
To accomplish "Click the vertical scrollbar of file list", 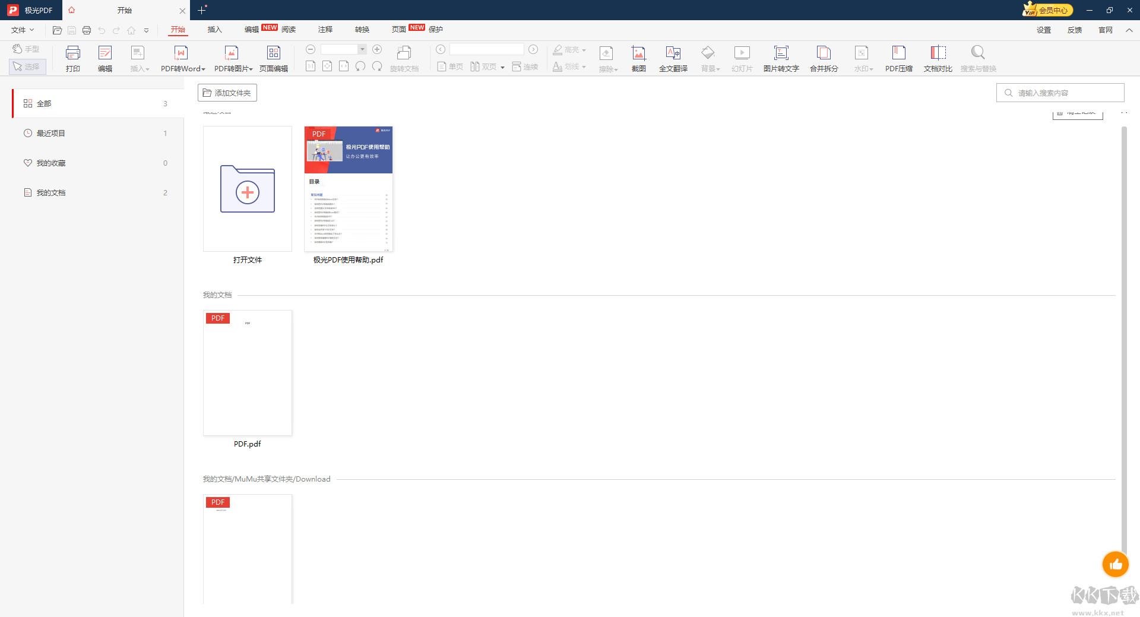I will [1124, 341].
